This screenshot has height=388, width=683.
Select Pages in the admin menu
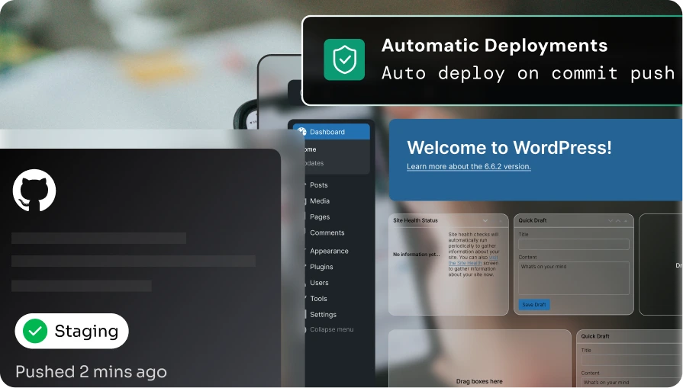(320, 216)
